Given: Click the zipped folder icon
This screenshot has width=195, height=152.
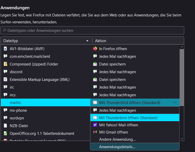Looking at the screenshot, I should pos(5,64).
